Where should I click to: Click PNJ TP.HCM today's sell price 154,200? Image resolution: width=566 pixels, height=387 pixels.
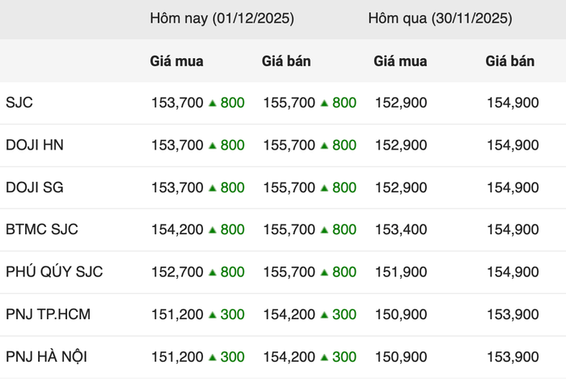[x=289, y=315]
